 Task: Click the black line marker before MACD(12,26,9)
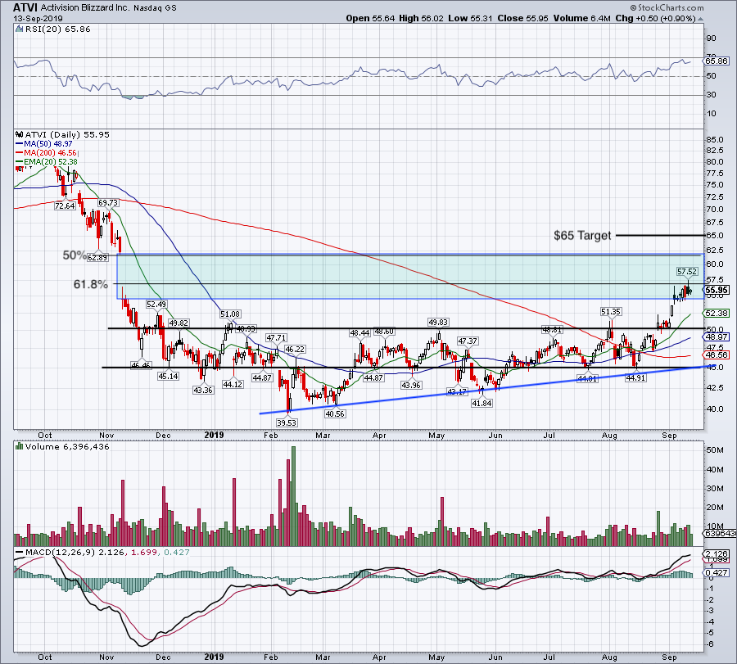(x=20, y=552)
